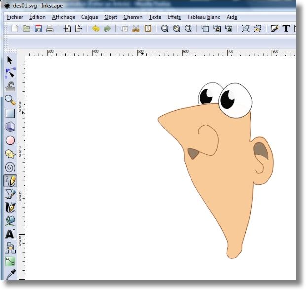Image resolution: width=306 pixels, height=290 pixels.
Task: Select the tweak wave tool
Action: tap(10, 86)
